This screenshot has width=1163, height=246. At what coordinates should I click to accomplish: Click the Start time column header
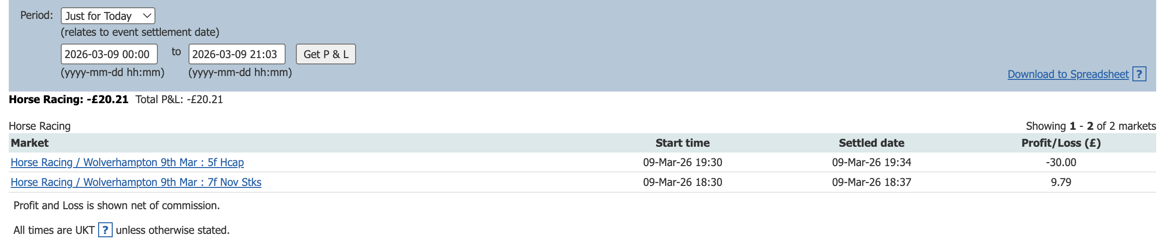click(x=683, y=143)
